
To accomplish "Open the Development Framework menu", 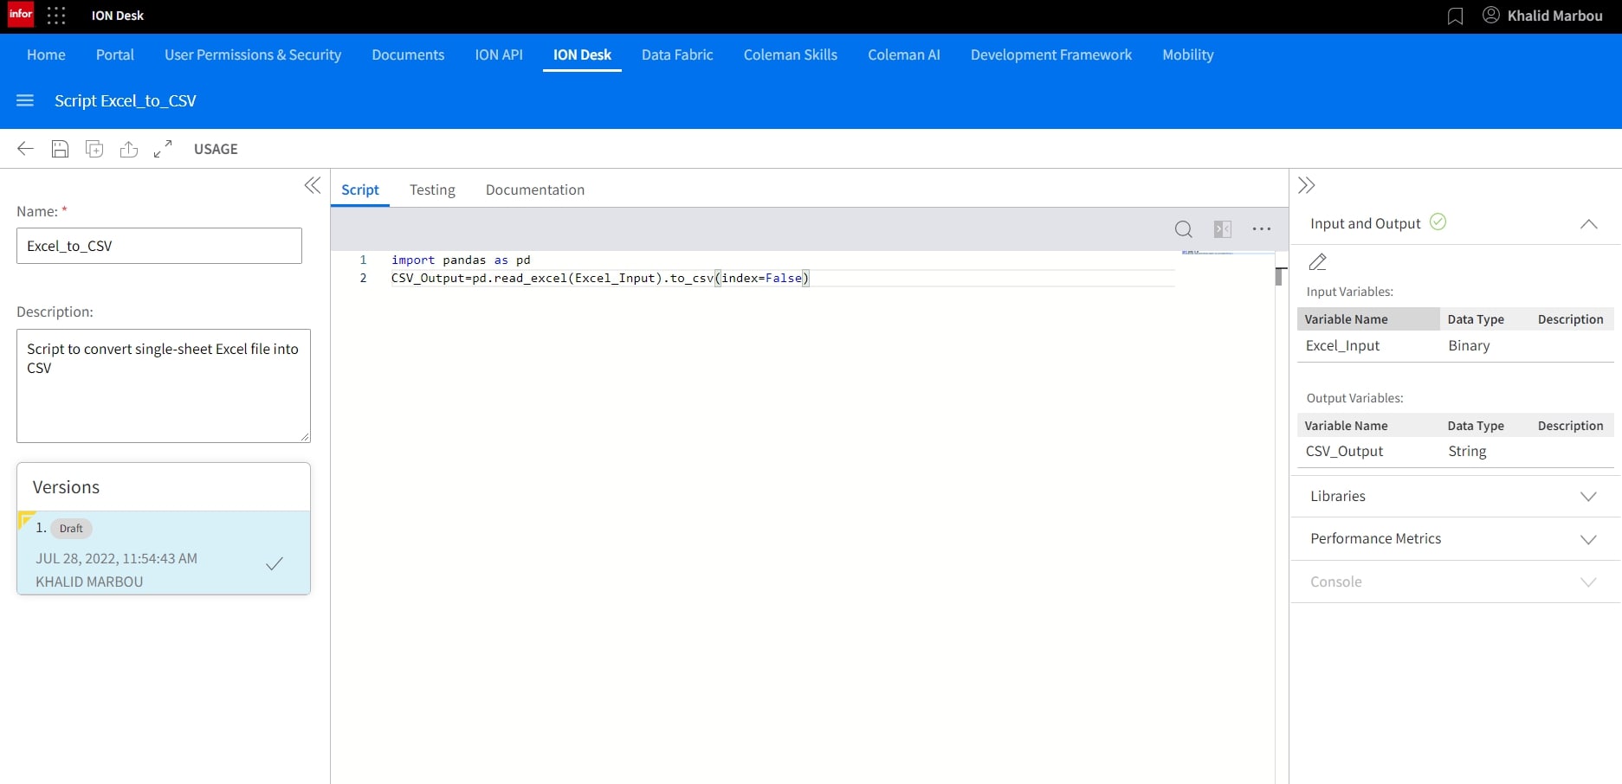I will (1051, 55).
